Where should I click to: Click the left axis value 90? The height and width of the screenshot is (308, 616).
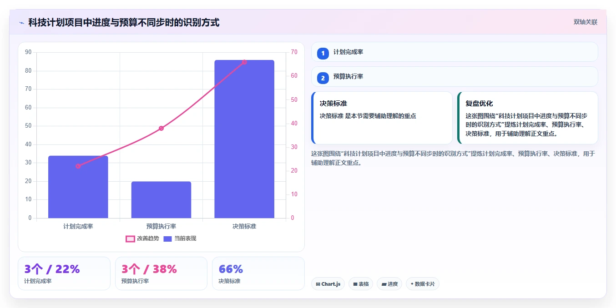tap(28, 52)
